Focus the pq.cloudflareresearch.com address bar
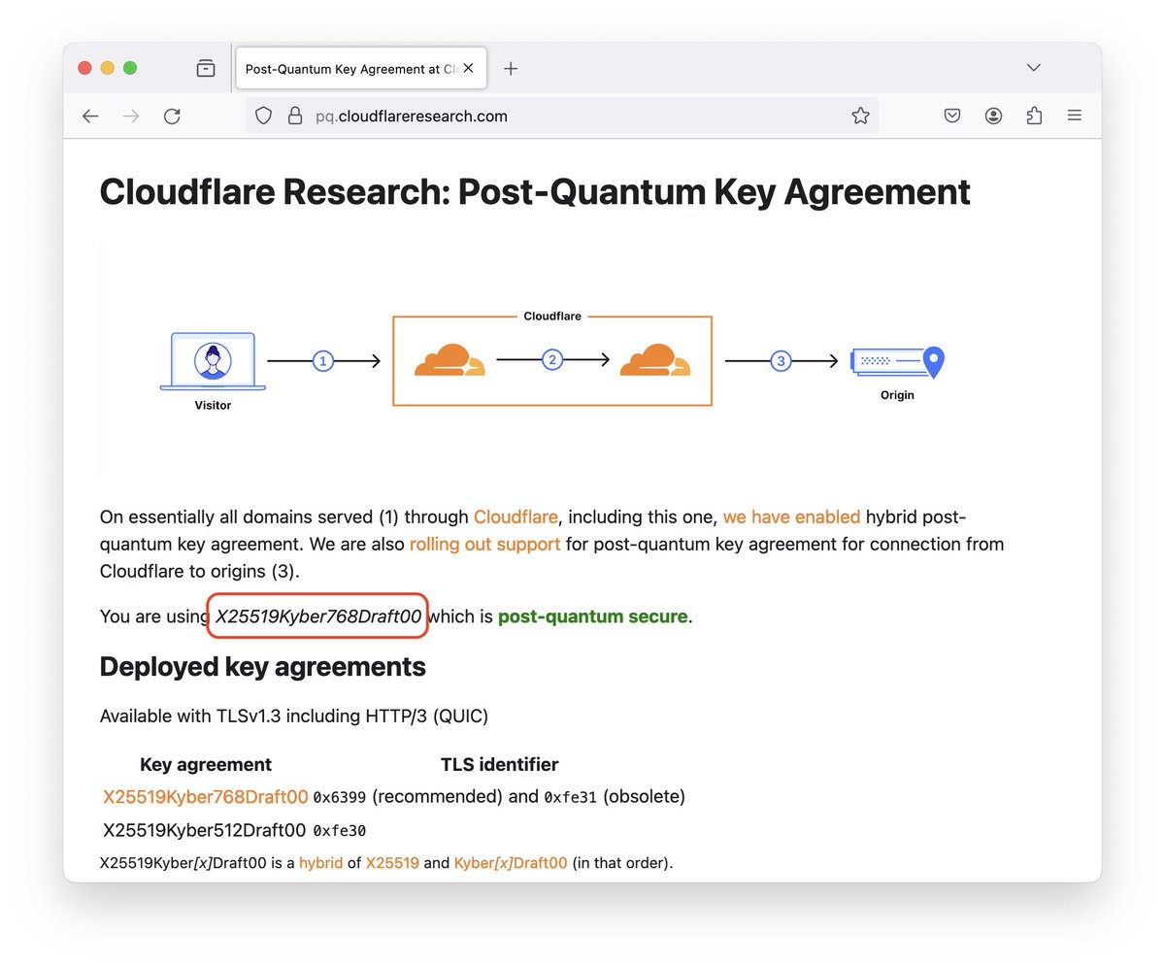Screen dimensions: 1165x966 point(563,117)
